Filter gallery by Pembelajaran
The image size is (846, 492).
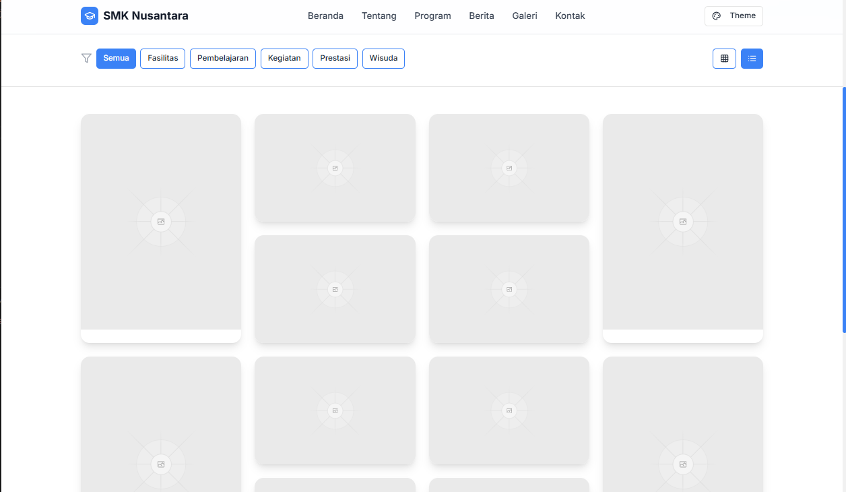[x=222, y=59]
